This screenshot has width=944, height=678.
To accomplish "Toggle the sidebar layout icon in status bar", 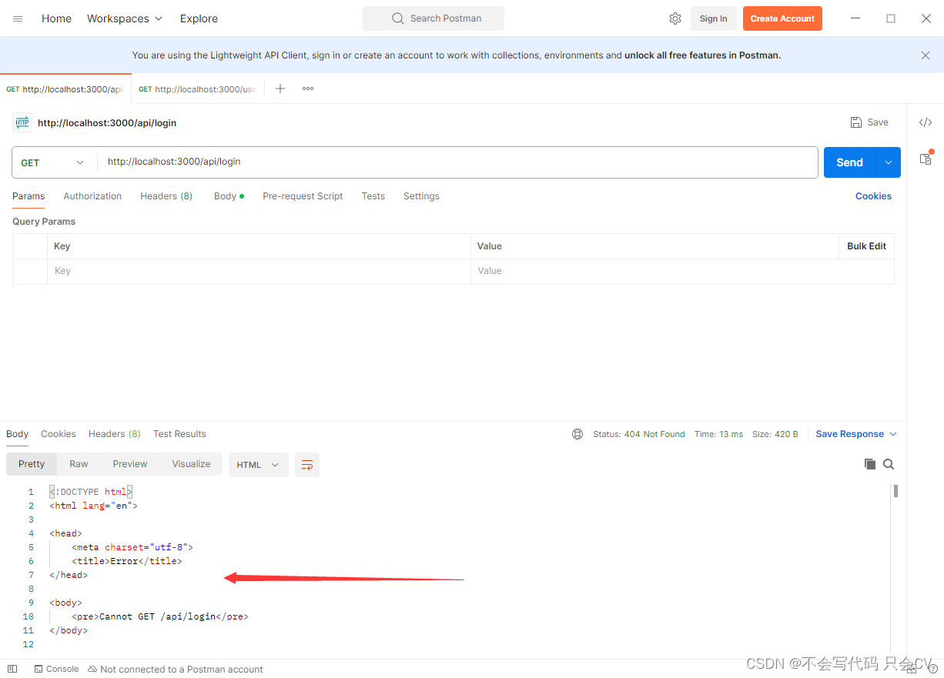I will pyautogui.click(x=12, y=669).
